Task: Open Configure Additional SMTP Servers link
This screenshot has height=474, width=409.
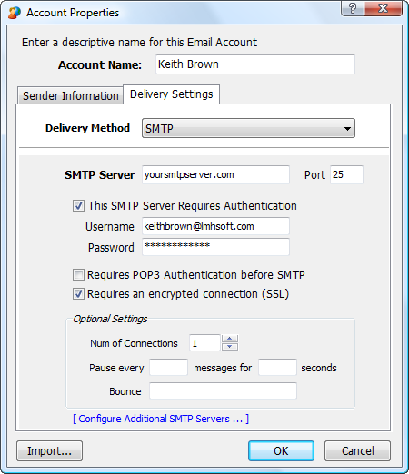Action: click(161, 419)
